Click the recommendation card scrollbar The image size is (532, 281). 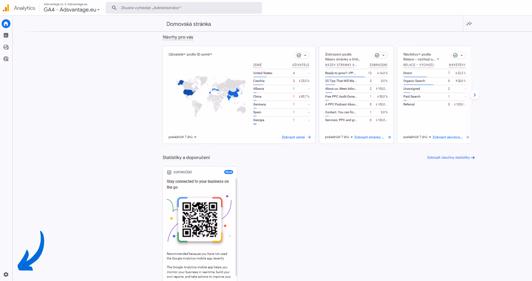(x=236, y=227)
